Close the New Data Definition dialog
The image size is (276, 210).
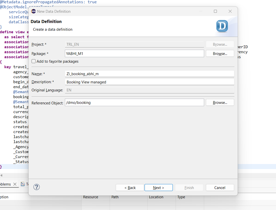pyautogui.click(x=230, y=11)
